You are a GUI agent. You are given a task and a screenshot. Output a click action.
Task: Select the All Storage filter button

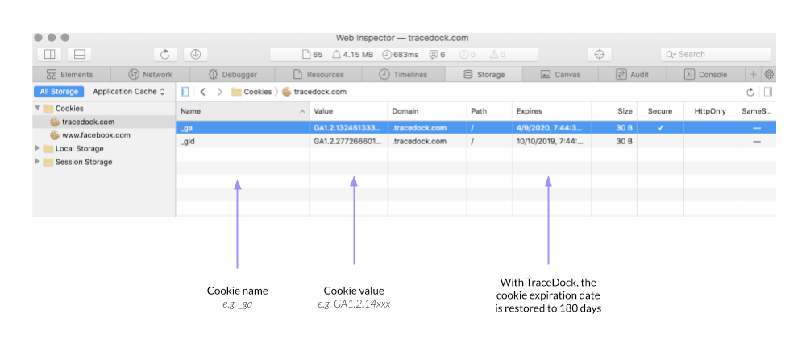59,92
